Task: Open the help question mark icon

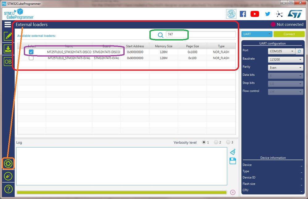Action: click(8, 189)
